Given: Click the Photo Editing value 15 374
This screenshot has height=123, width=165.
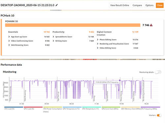Looking at the screenshot, I should coord(135,40).
